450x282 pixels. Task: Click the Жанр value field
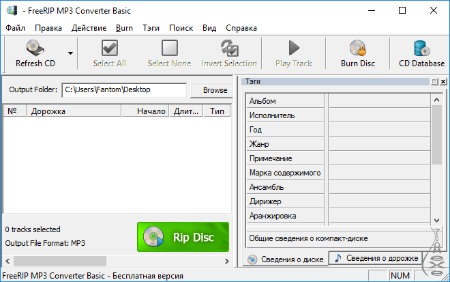tap(379, 143)
